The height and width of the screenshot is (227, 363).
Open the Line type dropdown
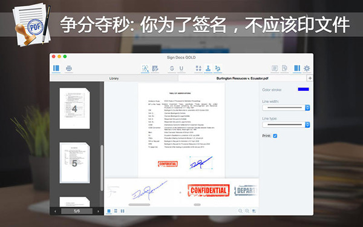click(286, 125)
